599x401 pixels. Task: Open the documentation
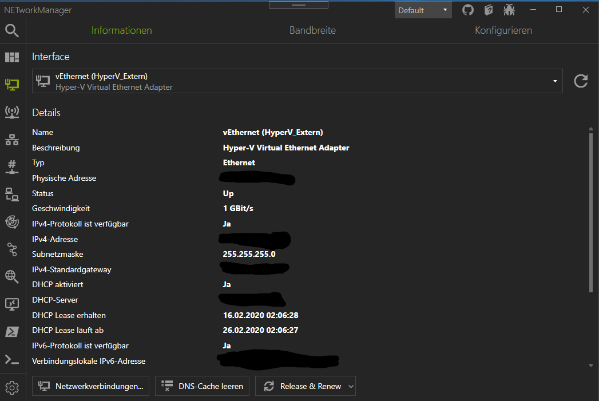pyautogui.click(x=488, y=10)
